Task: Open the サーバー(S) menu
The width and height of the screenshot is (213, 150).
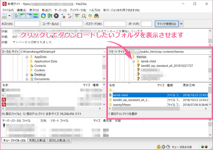Action: (61, 10)
